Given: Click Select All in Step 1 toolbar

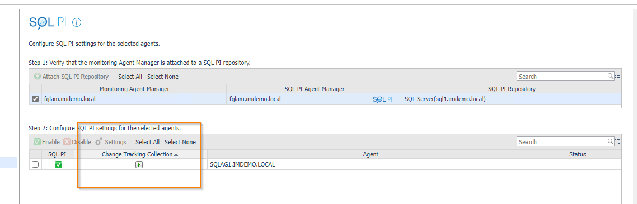Looking at the screenshot, I should click(x=130, y=76).
